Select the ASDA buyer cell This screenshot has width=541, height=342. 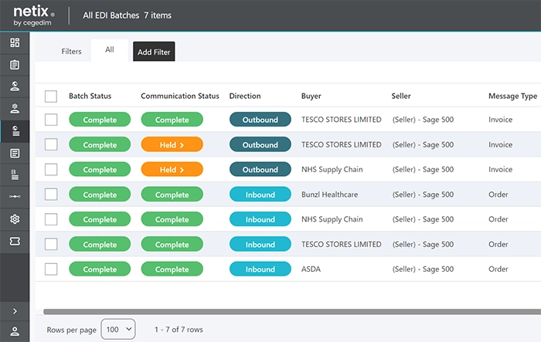311,269
